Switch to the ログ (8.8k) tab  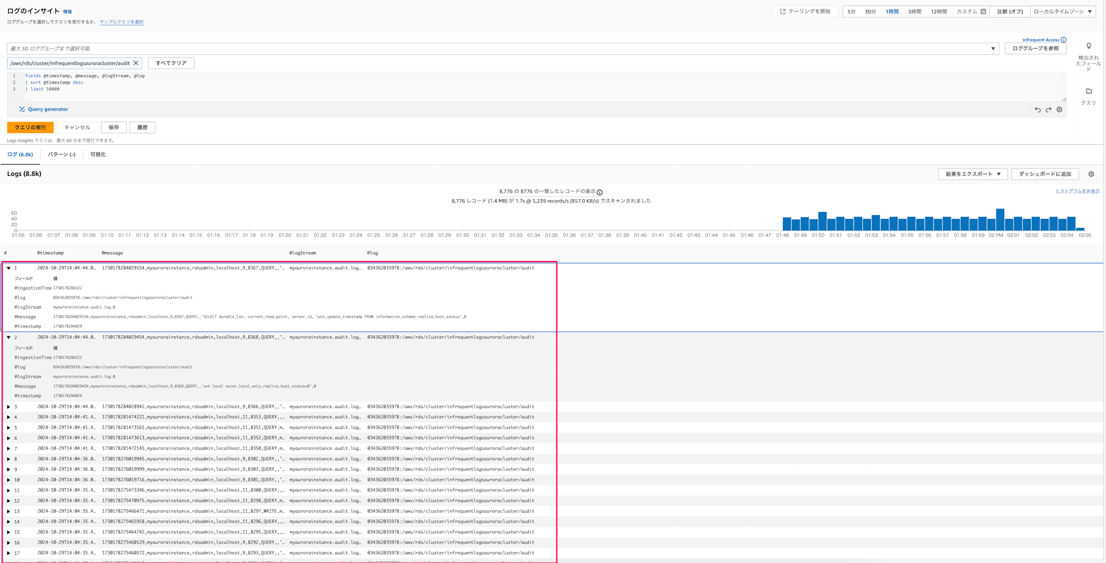pos(20,155)
